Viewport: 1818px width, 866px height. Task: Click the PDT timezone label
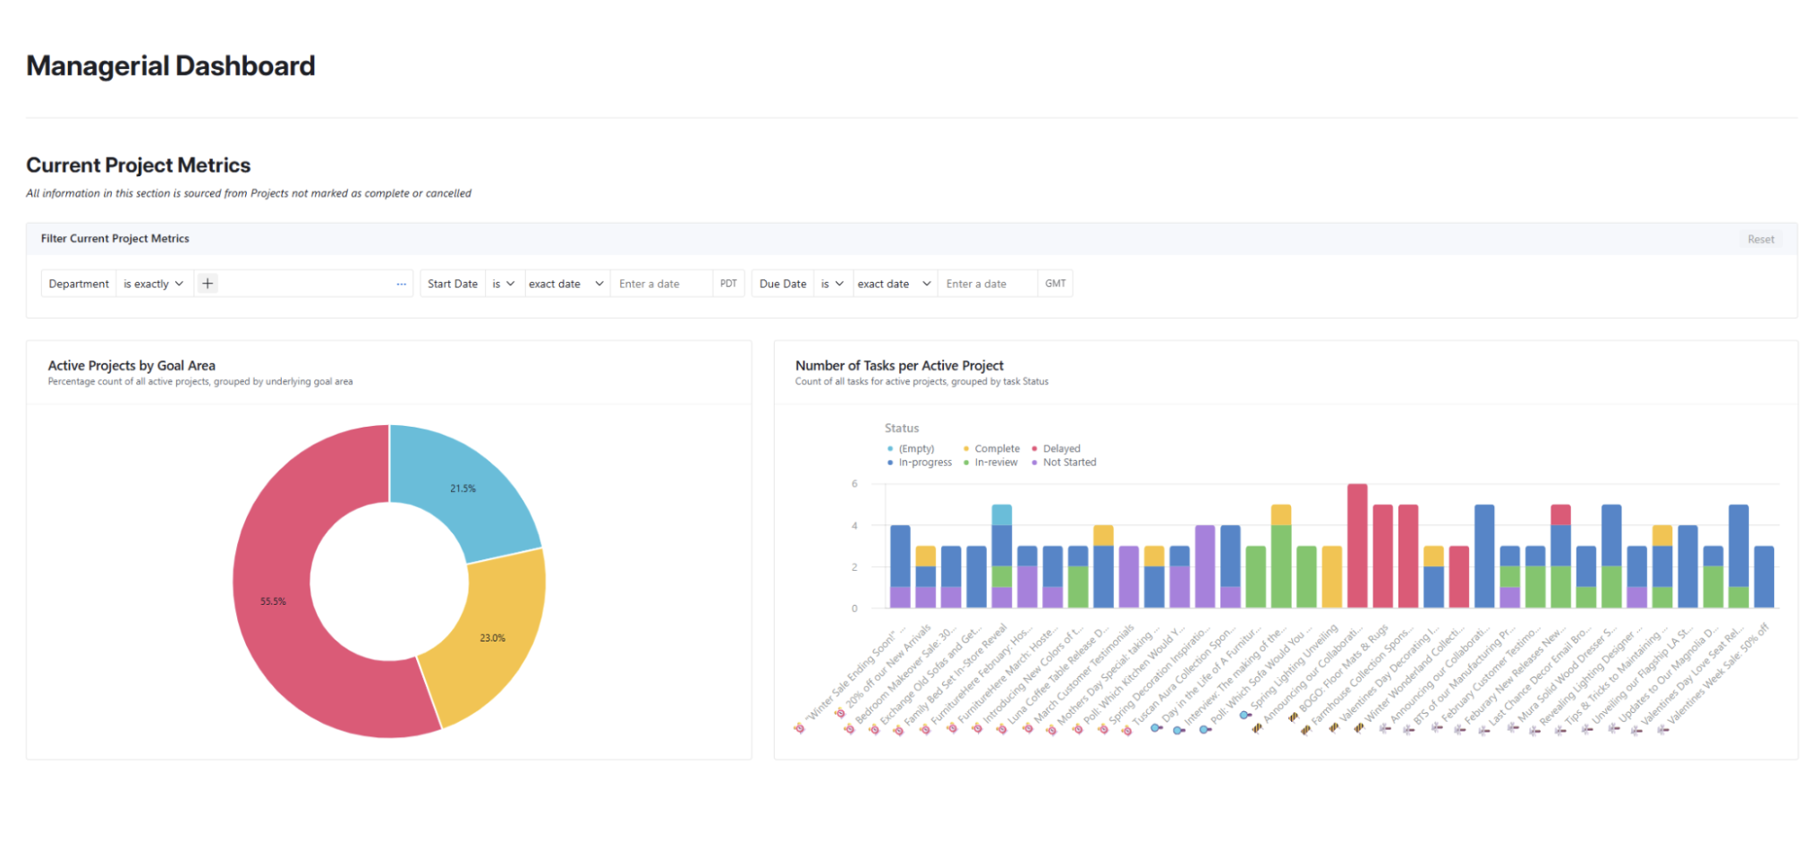(728, 283)
